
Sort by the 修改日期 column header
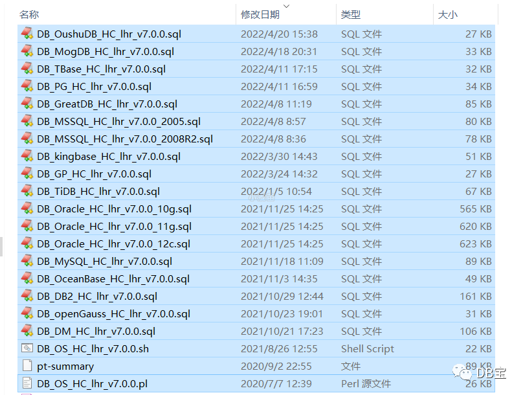[x=260, y=15]
